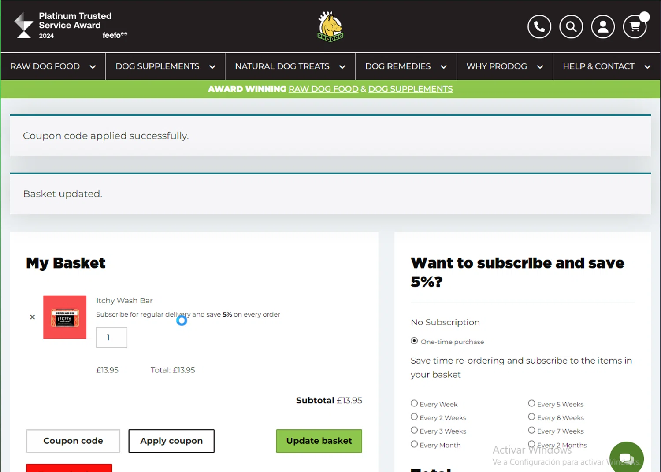Screen dimensions: 661x472
Task: Open the NATURAL DOG TREATS menu
Action: [282, 66]
